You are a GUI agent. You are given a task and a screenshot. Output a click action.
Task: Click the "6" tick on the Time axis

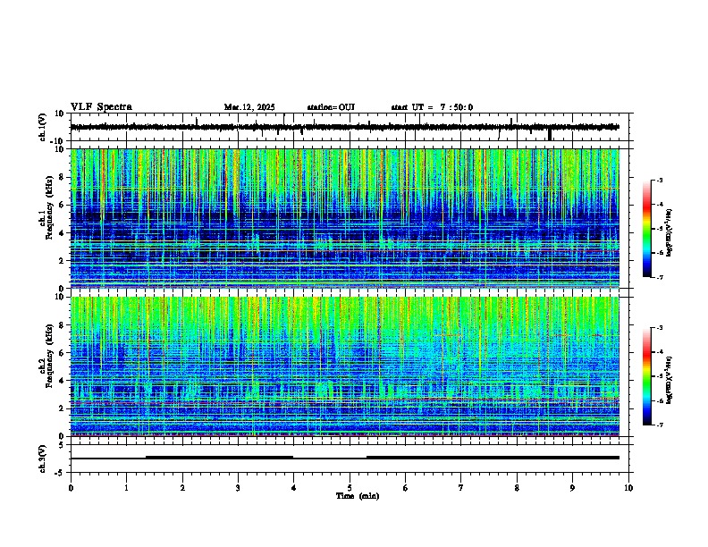(x=406, y=488)
